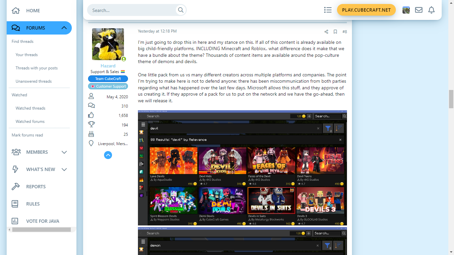Click the joined date person icon
The width and height of the screenshot is (454, 255).
(x=91, y=96)
